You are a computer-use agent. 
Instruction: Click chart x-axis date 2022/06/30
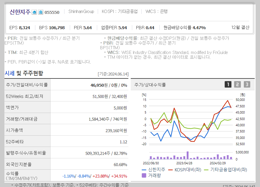[x=151, y=163]
